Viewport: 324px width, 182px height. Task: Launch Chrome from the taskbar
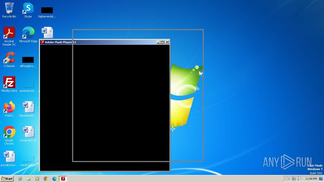coord(46,179)
